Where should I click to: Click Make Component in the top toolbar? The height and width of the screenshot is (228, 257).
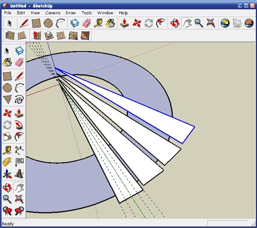click(75, 23)
